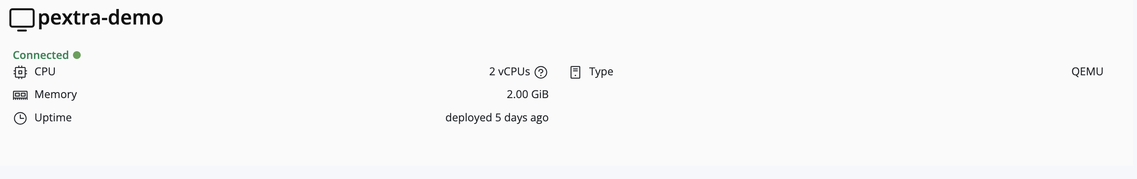Click the green connection status dot
This screenshot has width=1137, height=179.
[77, 55]
